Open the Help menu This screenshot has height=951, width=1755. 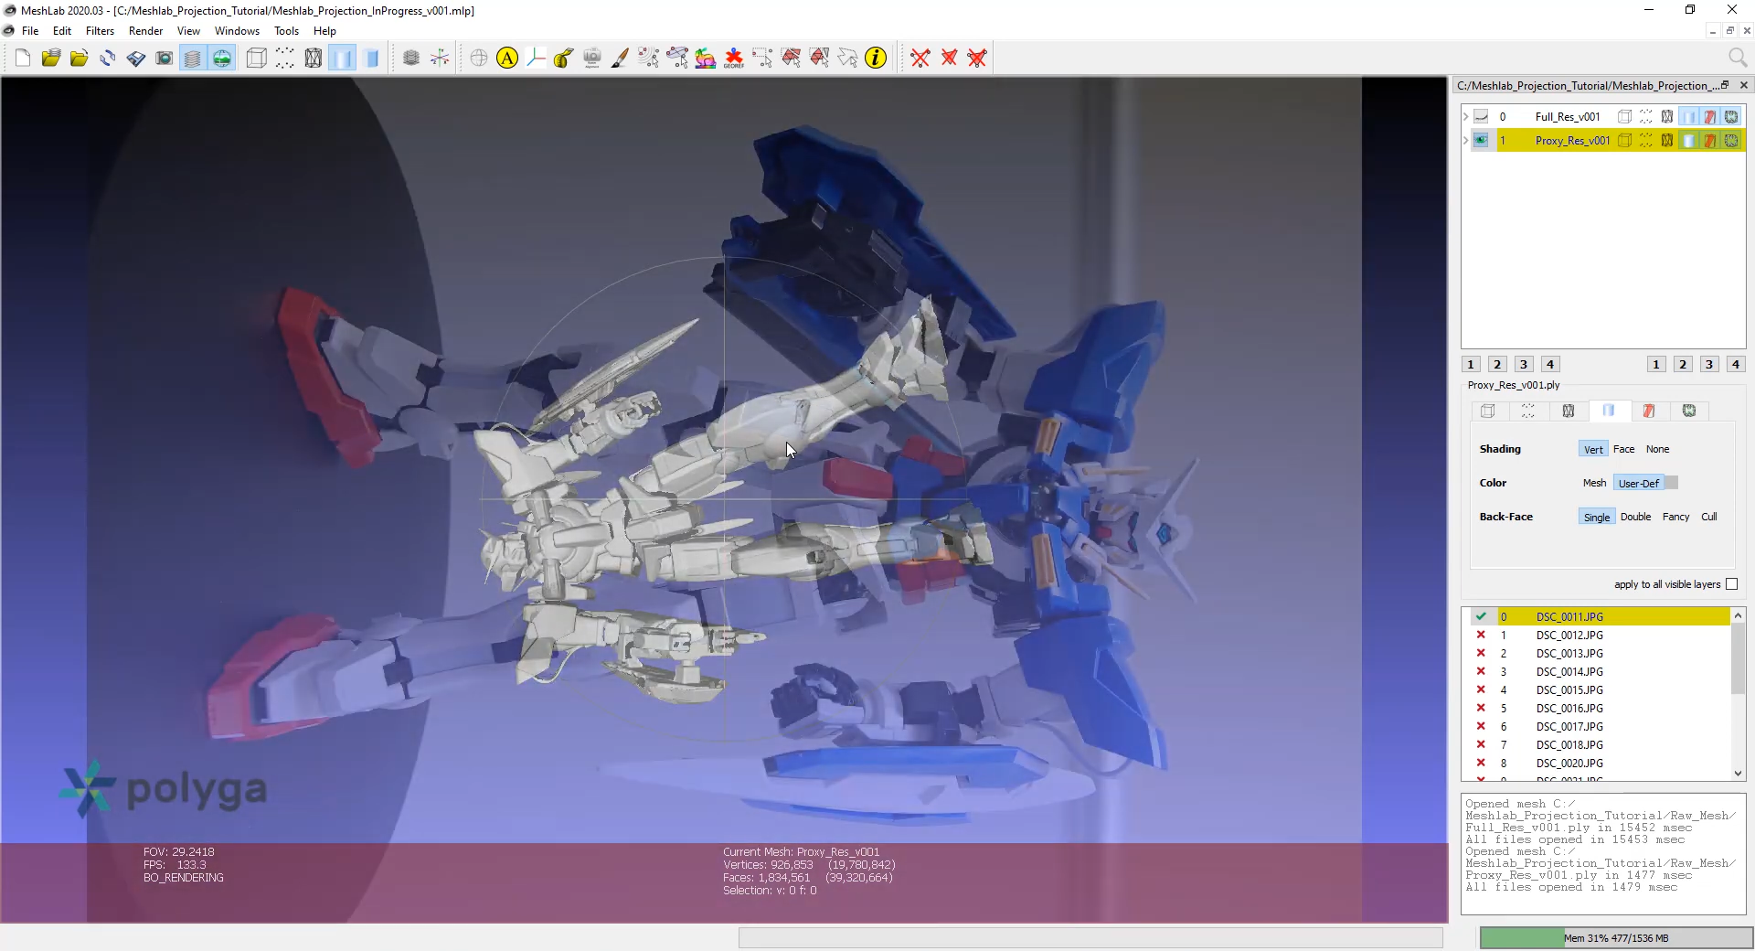coord(324,31)
